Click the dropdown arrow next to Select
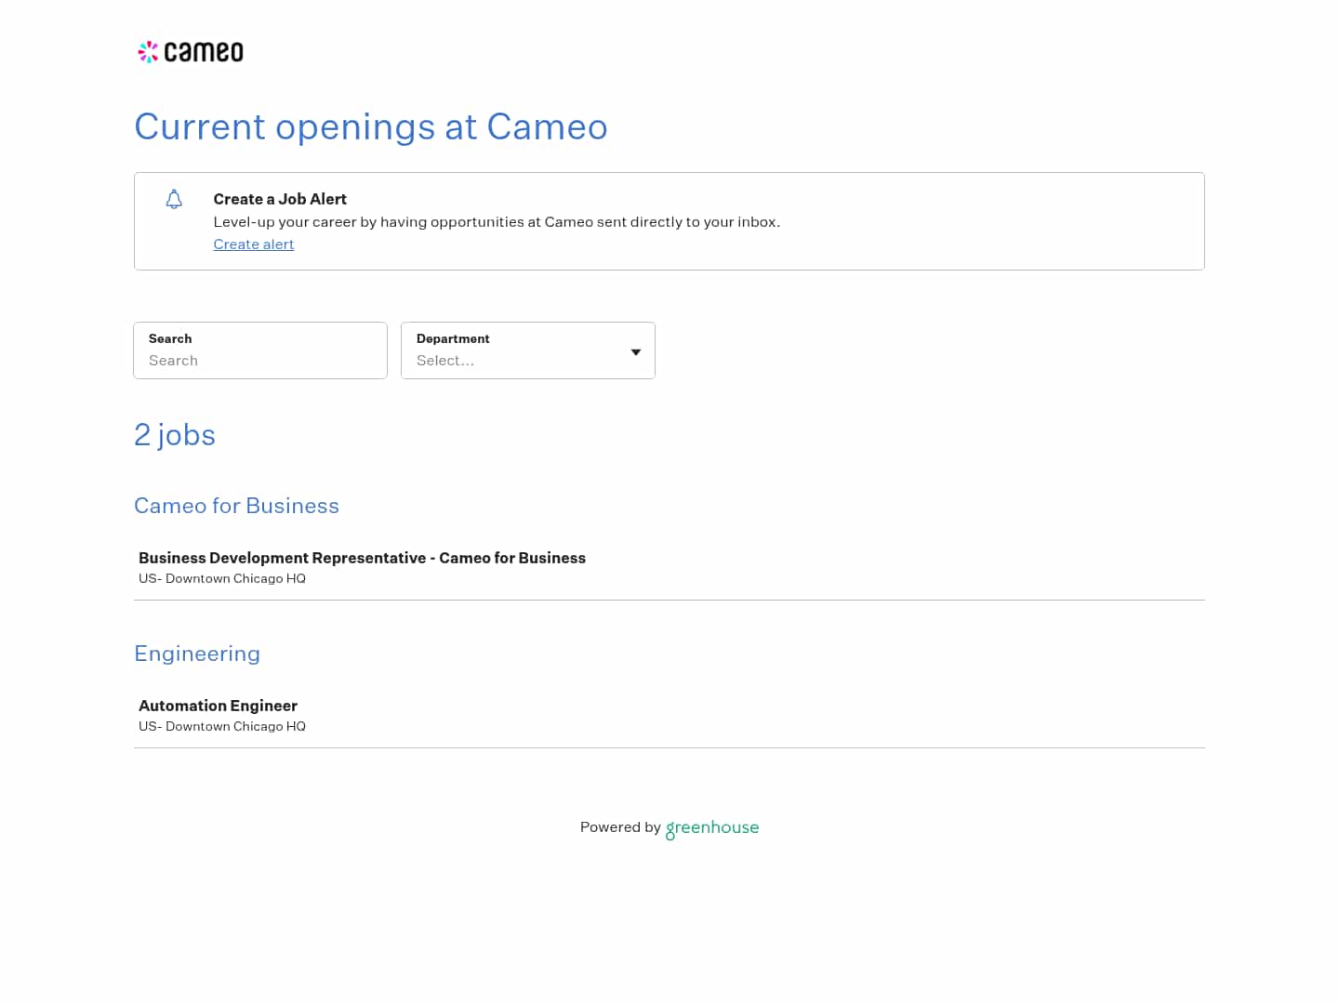 click(635, 352)
